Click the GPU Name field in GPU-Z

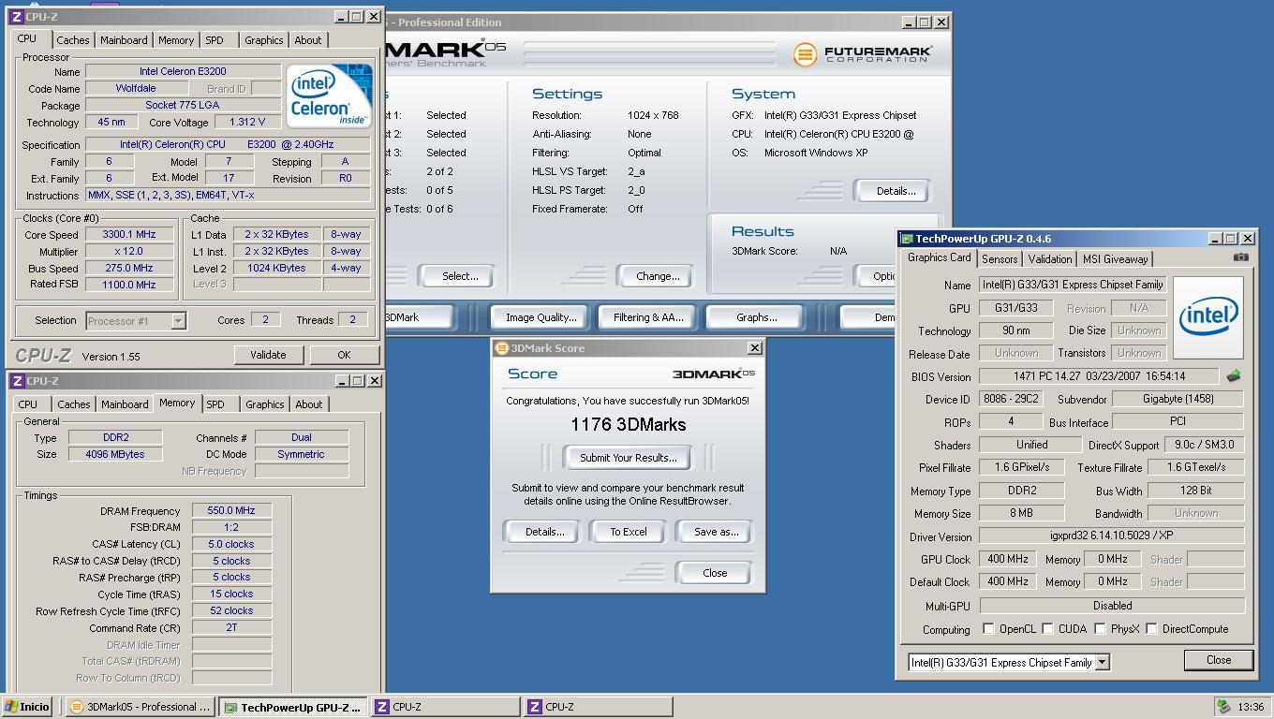[1073, 285]
